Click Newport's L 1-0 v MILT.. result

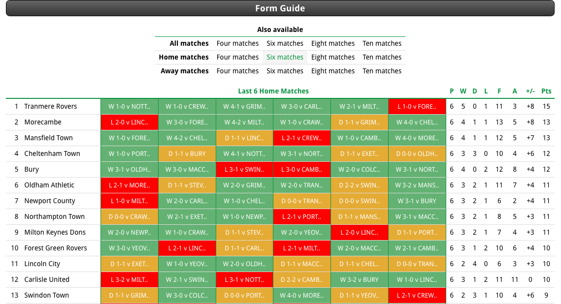[129, 201]
